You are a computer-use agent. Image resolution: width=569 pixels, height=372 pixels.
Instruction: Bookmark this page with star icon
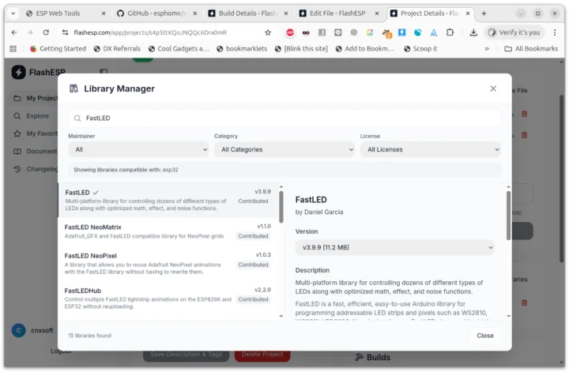[268, 32]
